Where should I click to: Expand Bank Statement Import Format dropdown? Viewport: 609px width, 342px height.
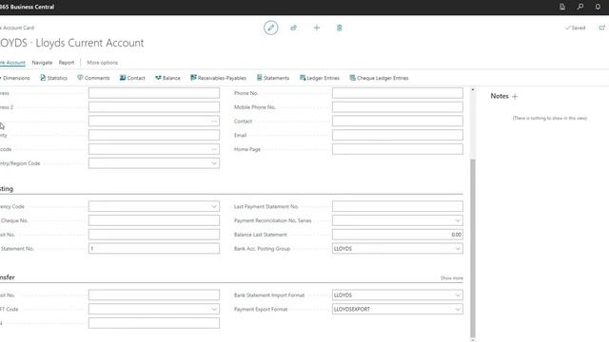pos(458,295)
